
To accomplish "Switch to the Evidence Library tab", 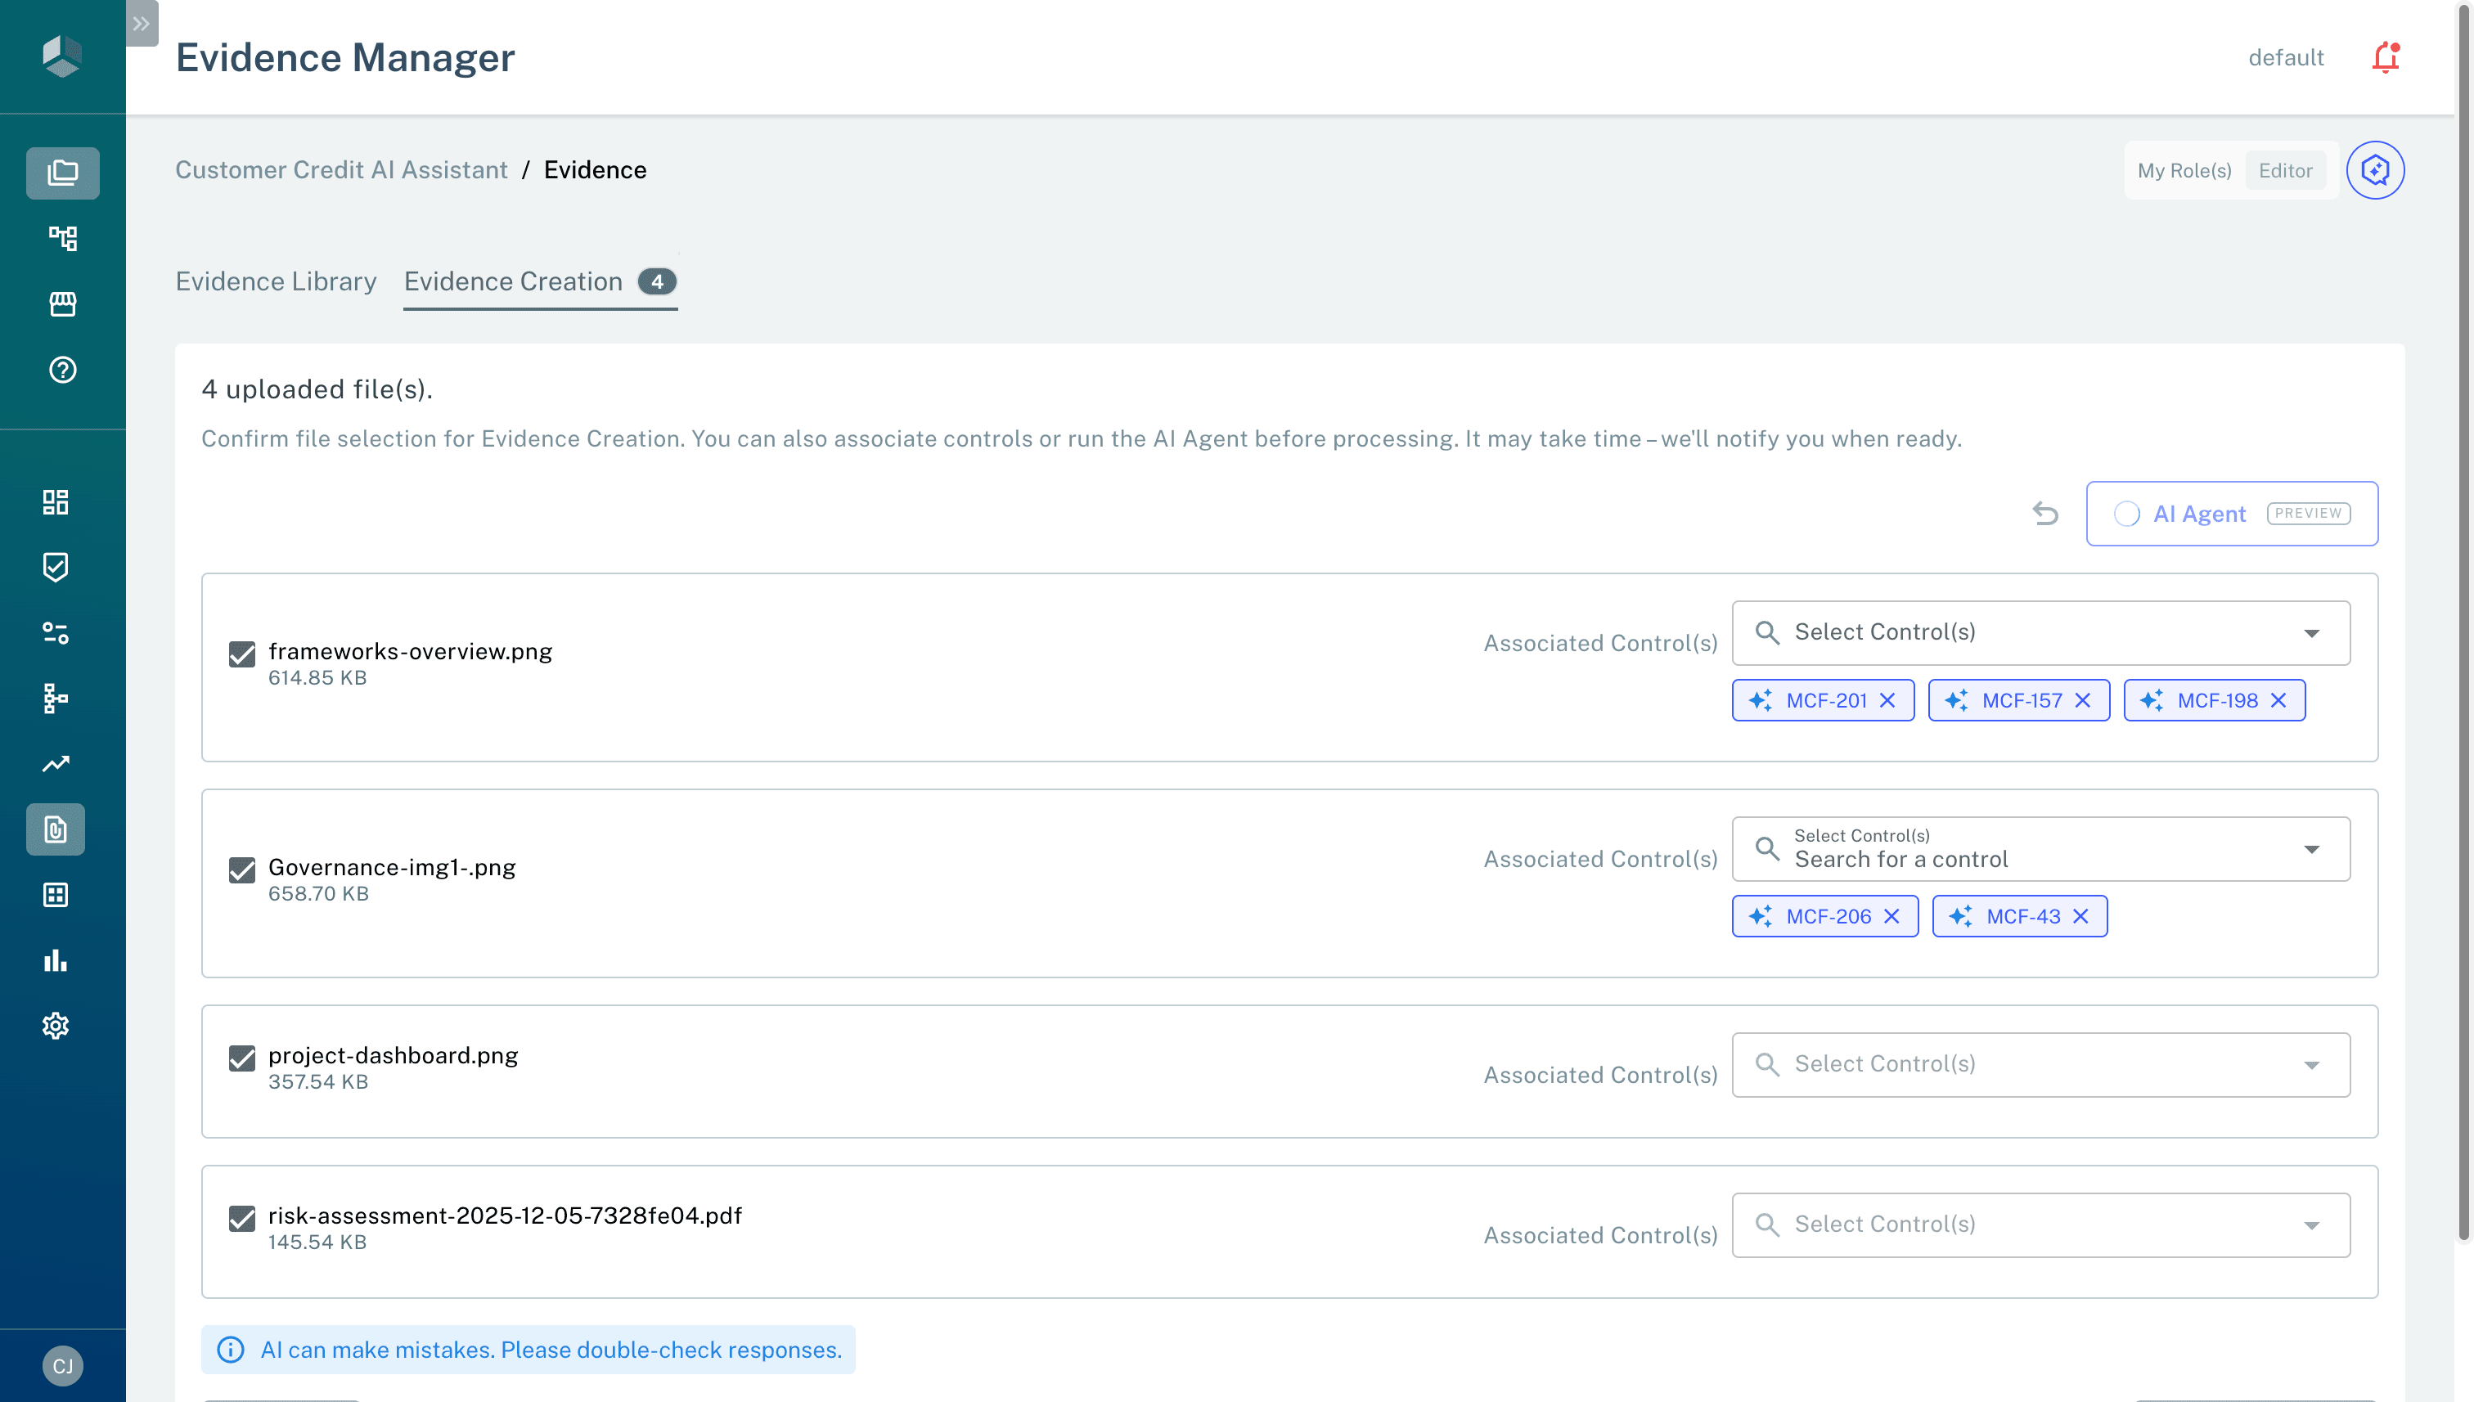I will [x=277, y=281].
